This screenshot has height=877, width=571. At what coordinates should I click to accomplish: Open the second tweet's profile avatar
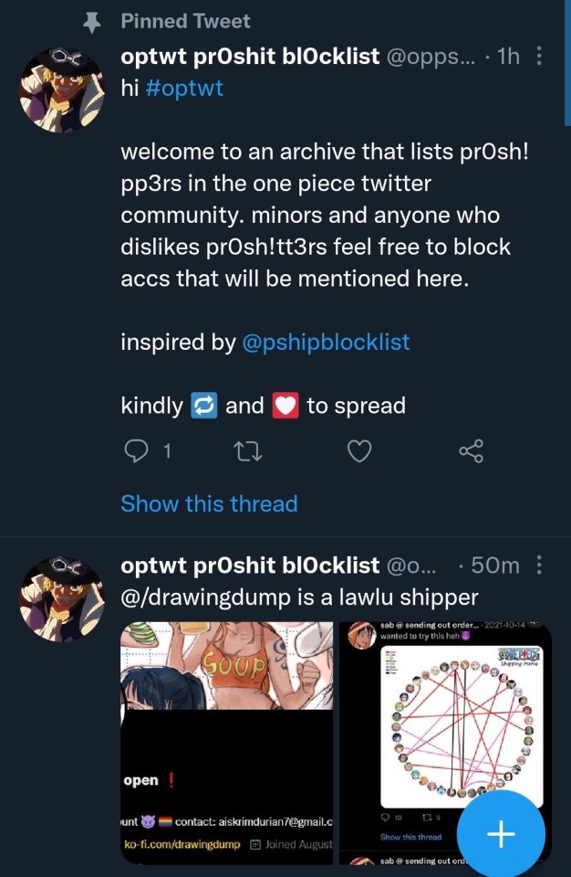click(62, 598)
